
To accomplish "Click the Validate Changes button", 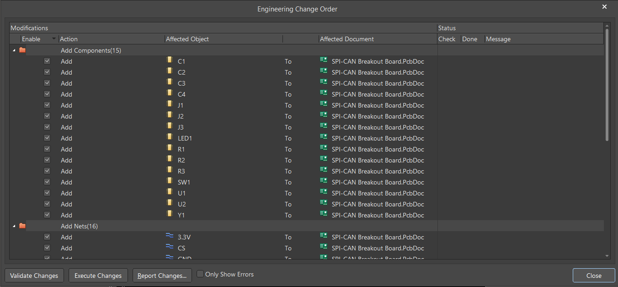I will pos(34,276).
